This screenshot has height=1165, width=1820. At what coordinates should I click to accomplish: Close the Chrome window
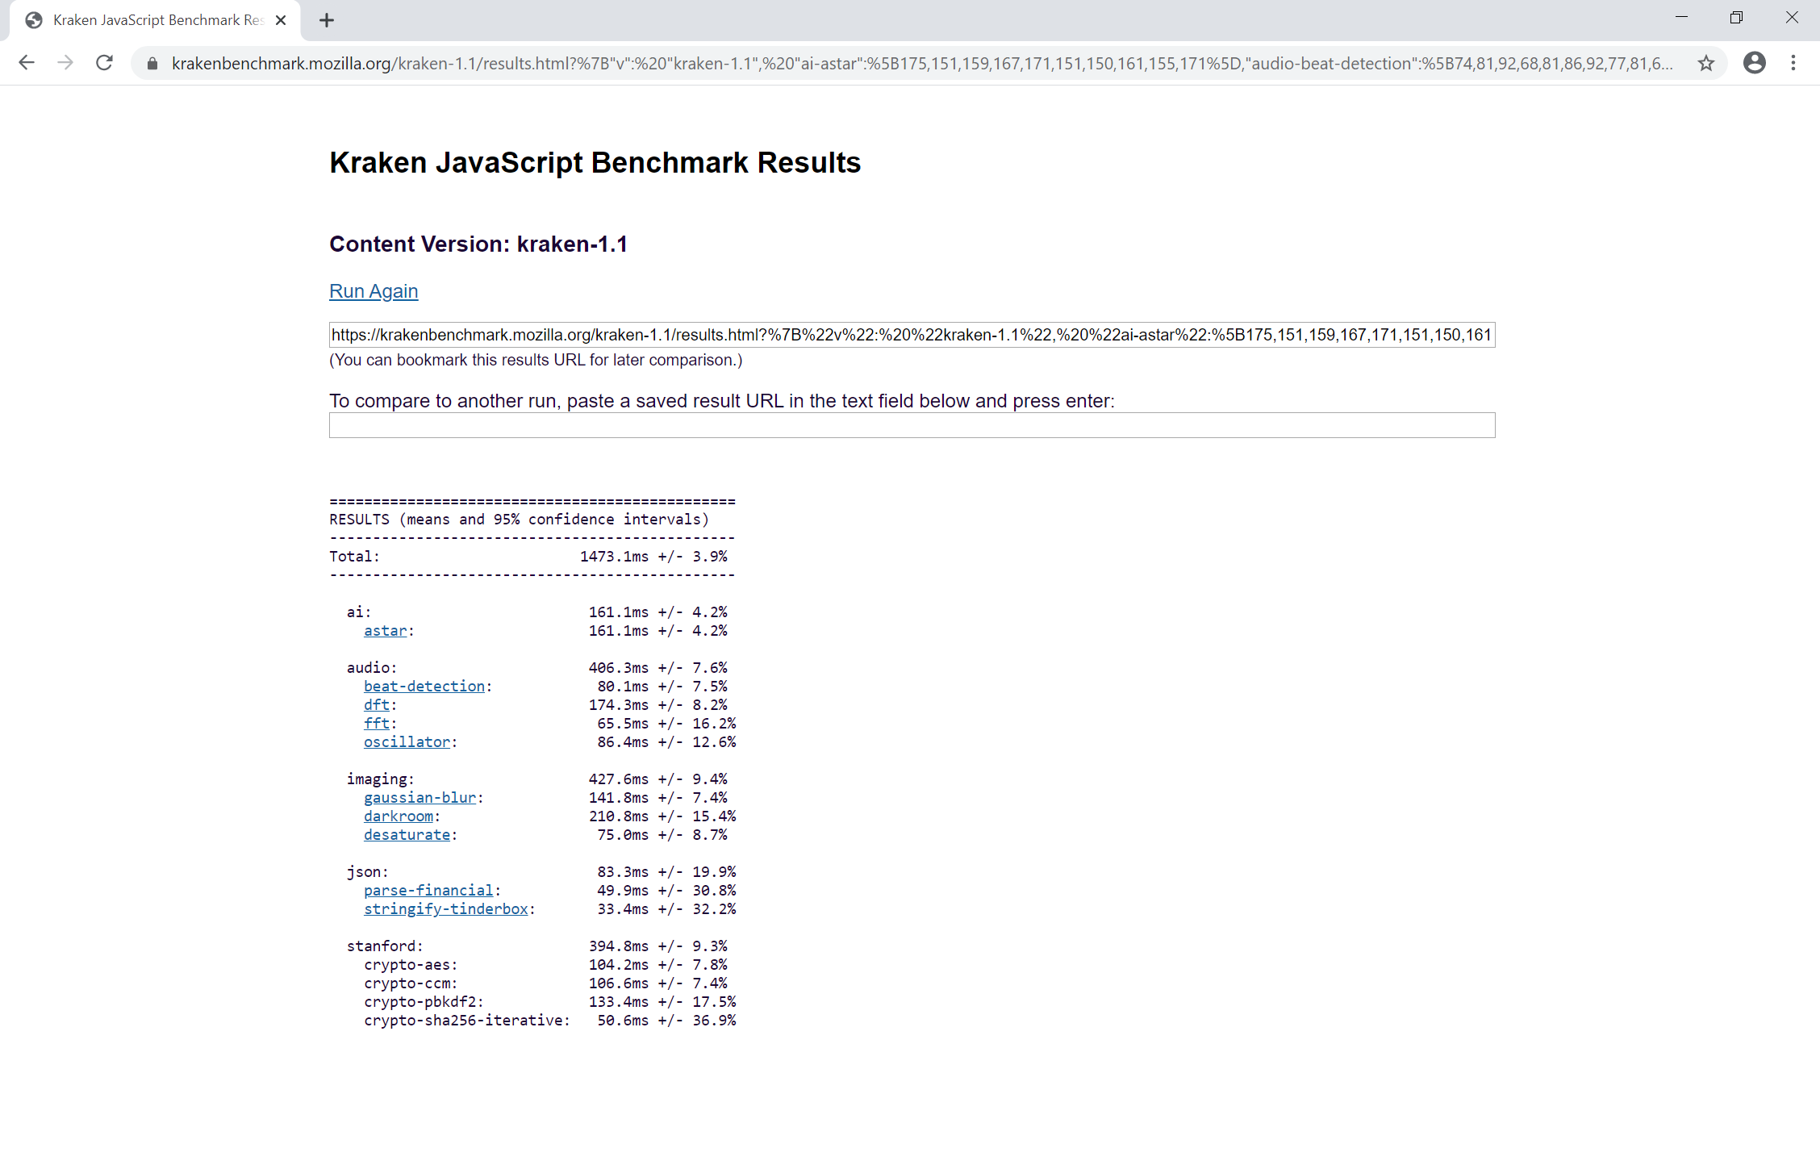(1792, 17)
